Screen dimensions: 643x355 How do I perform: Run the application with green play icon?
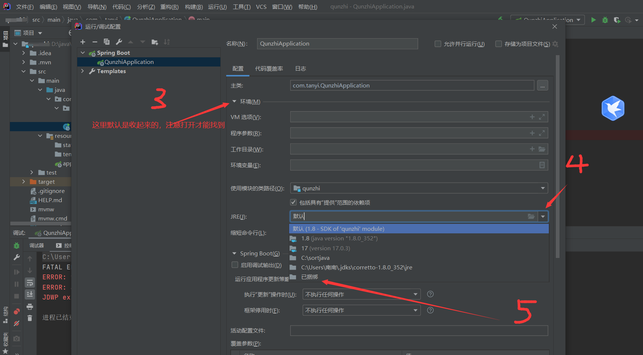tap(593, 20)
